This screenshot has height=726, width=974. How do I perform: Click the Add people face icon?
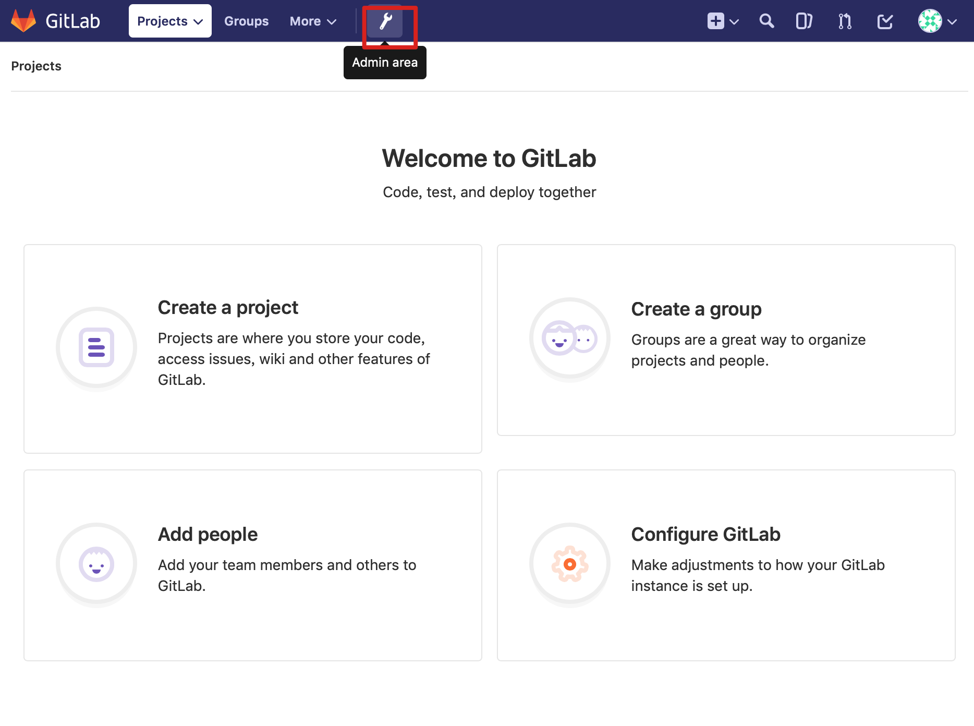coord(96,564)
